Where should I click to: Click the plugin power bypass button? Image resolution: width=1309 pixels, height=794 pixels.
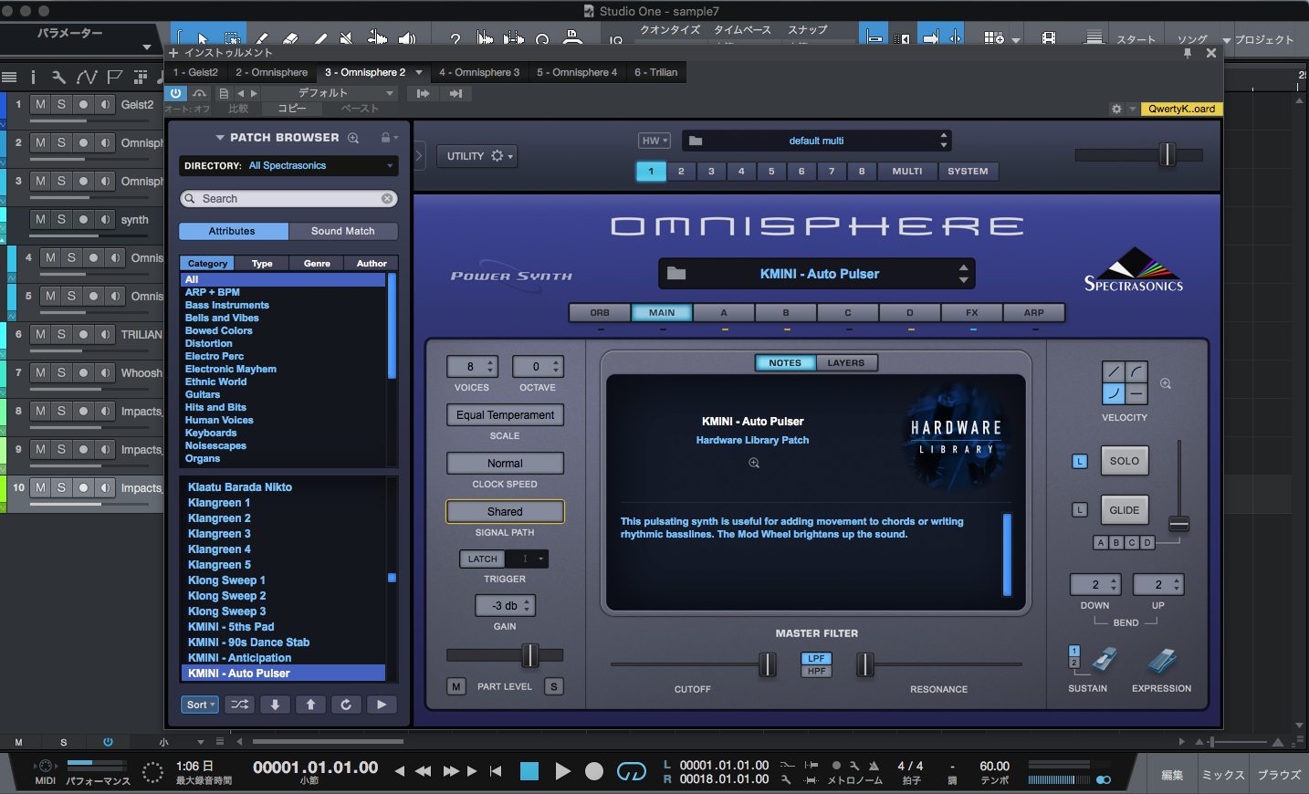[175, 93]
